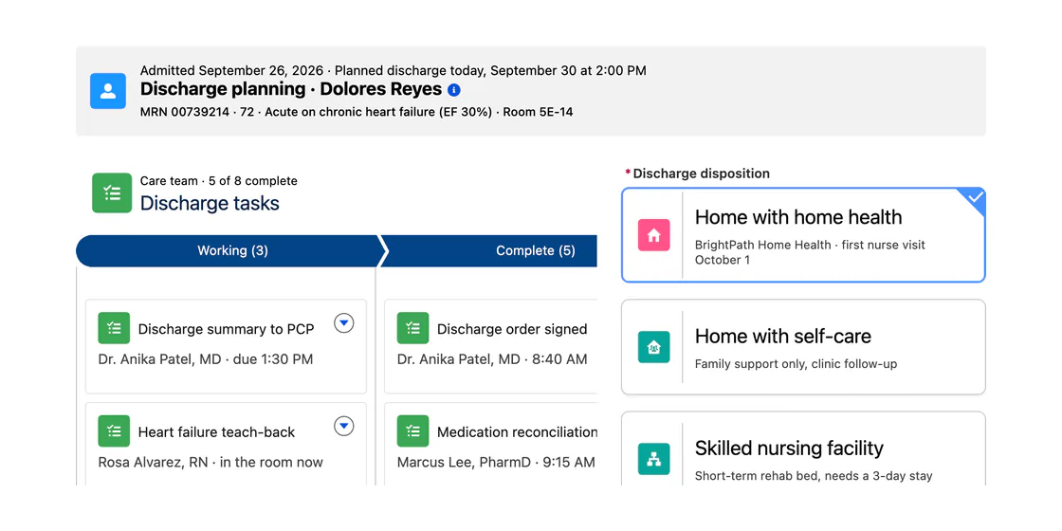Open info icon next to Dolores Reyes
1062x531 pixels.
454,90
